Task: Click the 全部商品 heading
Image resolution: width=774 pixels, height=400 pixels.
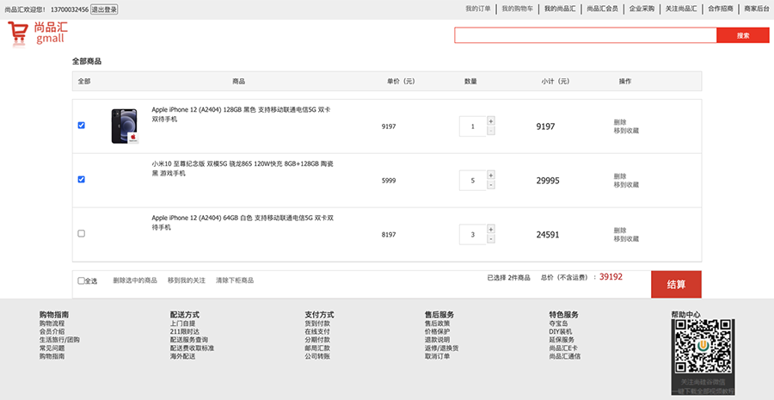Action: point(87,61)
